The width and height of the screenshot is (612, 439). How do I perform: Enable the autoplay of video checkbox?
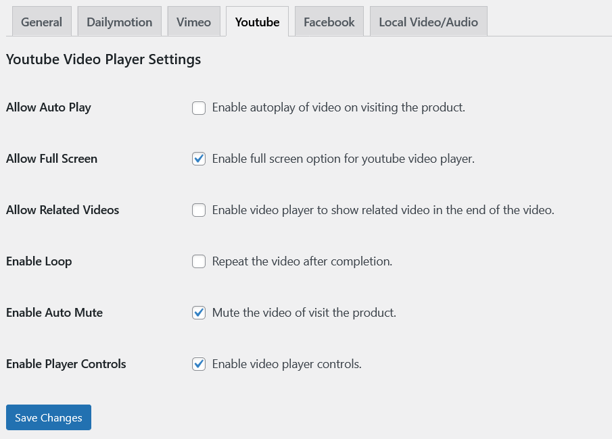199,108
